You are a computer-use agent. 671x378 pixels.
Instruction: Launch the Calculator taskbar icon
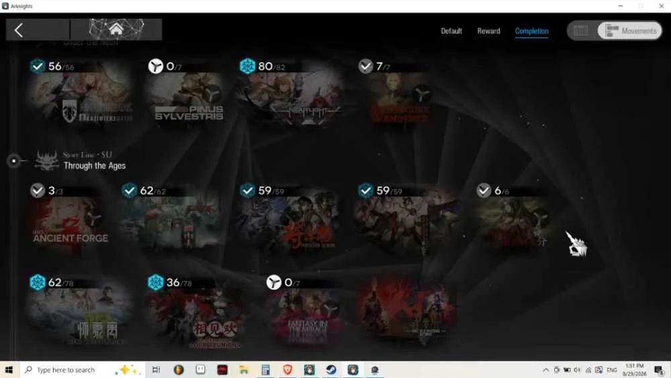pyautogui.click(x=265, y=369)
